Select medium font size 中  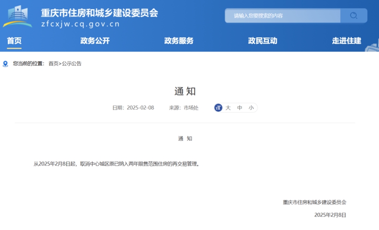[240, 108]
